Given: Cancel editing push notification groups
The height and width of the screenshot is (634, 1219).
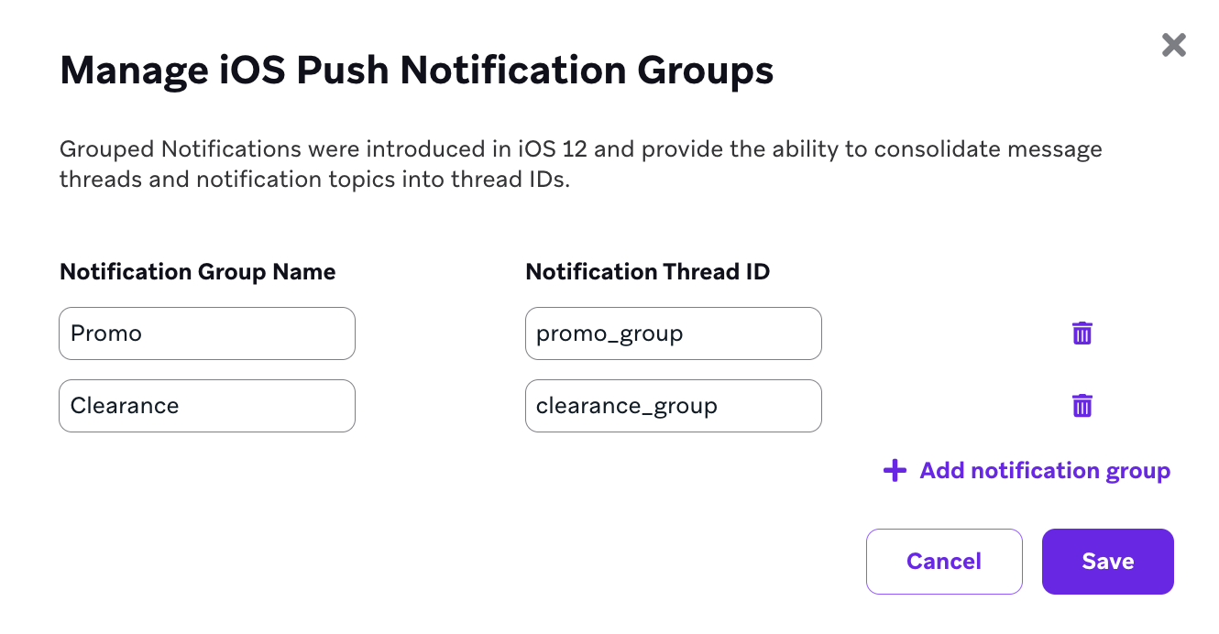Looking at the screenshot, I should pyautogui.click(x=944, y=561).
